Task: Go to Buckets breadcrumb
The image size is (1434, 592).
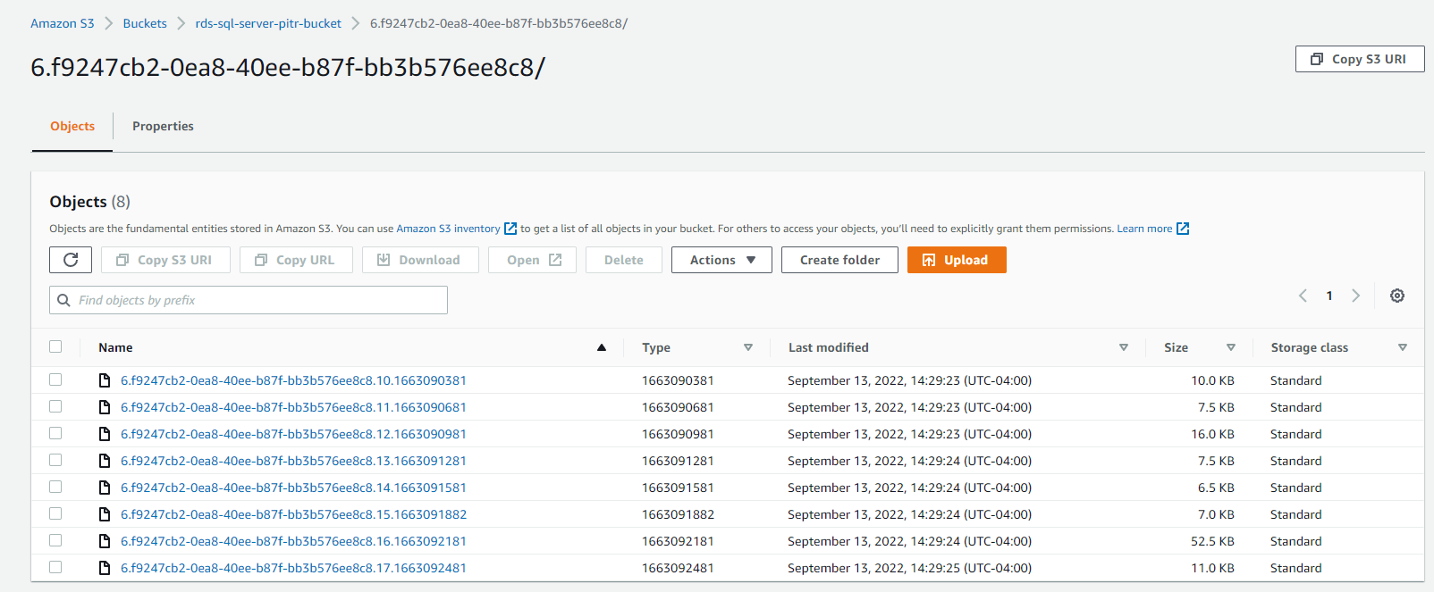Action: 145,23
